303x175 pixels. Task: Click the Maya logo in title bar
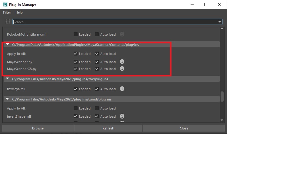(5, 5)
